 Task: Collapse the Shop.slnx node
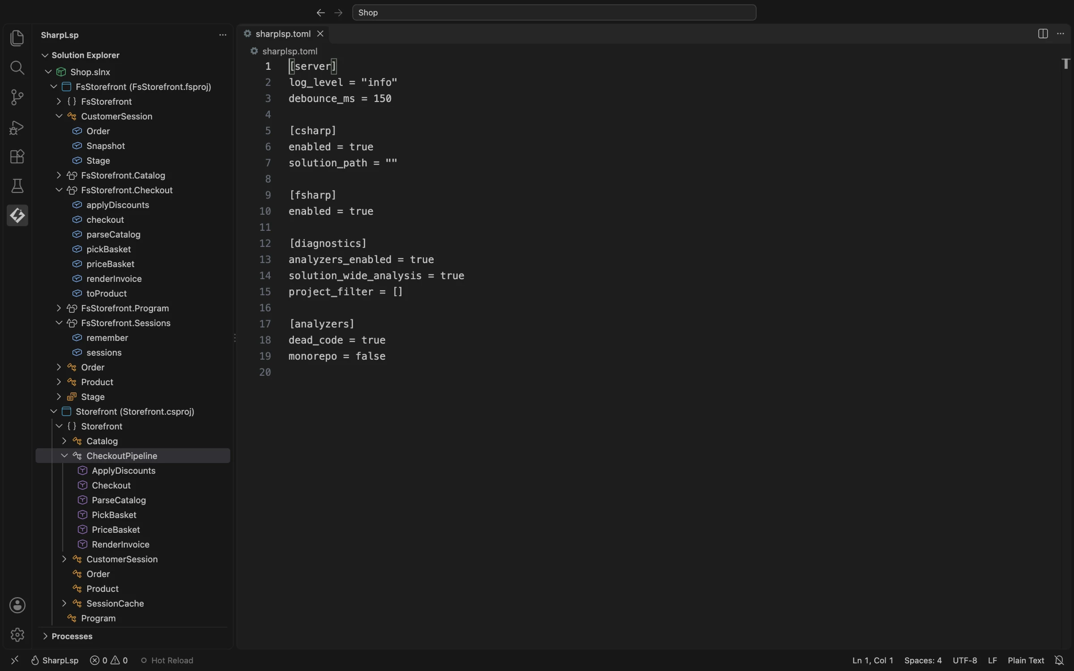(48, 72)
